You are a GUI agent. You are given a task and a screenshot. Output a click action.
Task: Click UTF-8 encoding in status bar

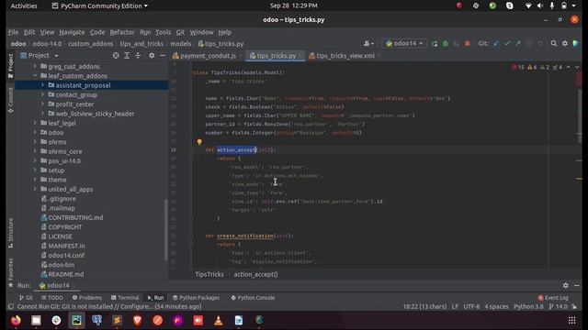(471, 306)
